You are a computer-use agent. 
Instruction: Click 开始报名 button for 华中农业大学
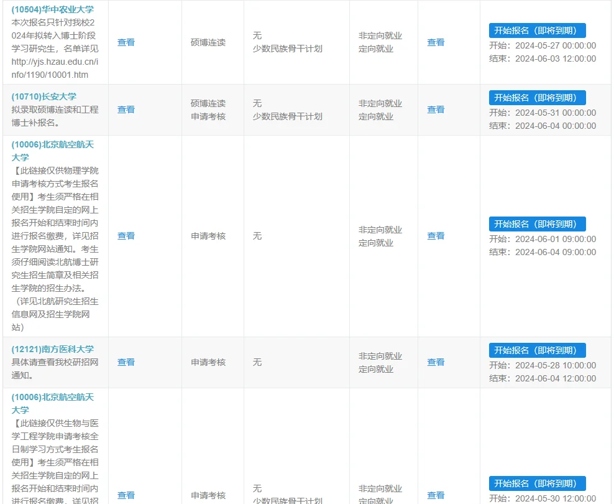[x=537, y=30]
